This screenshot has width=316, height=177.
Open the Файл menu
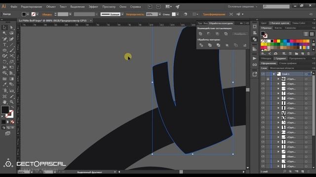(14, 6)
